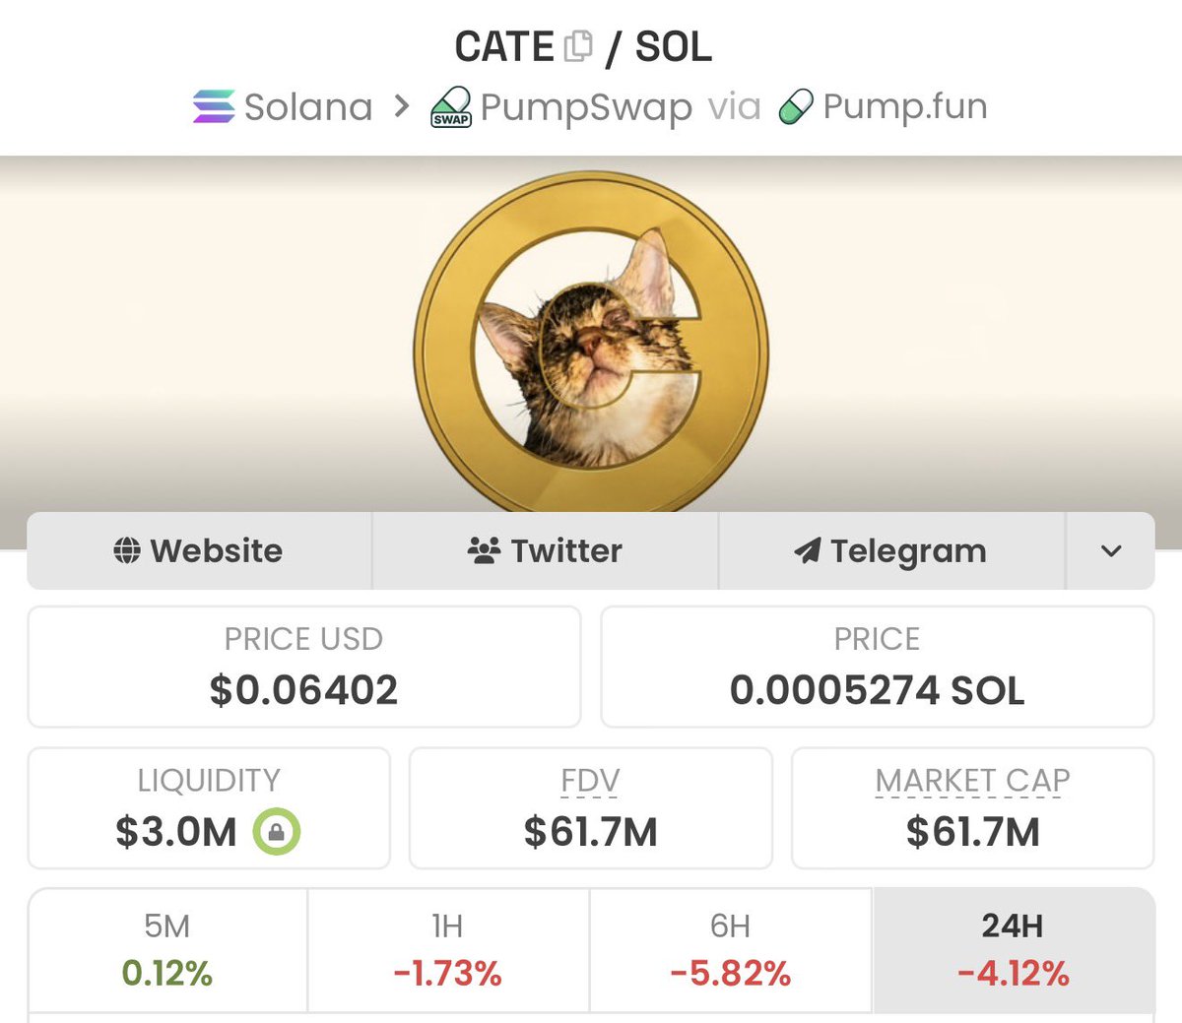
Task: Click the breadcrumb arrow after Solana
Action: coord(401,106)
